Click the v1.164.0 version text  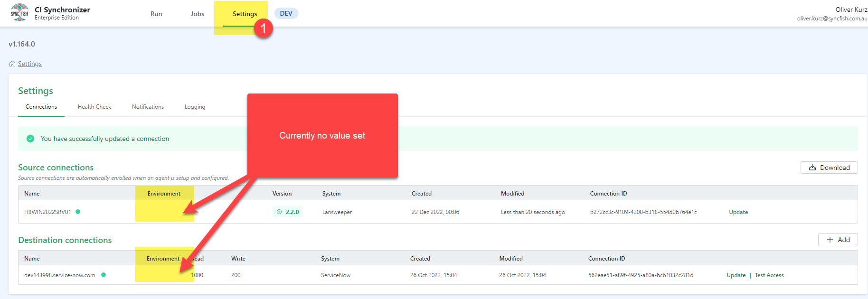22,44
